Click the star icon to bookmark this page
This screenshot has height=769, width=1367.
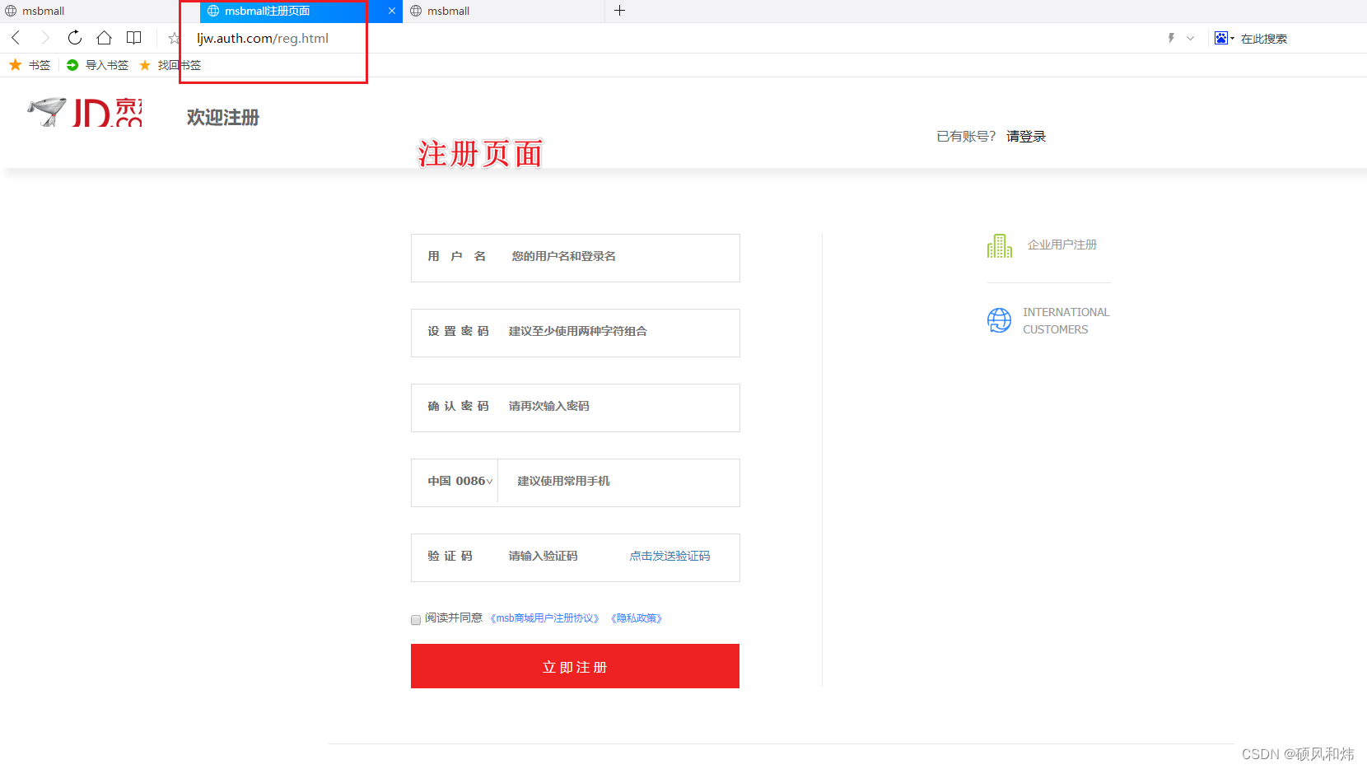click(173, 38)
